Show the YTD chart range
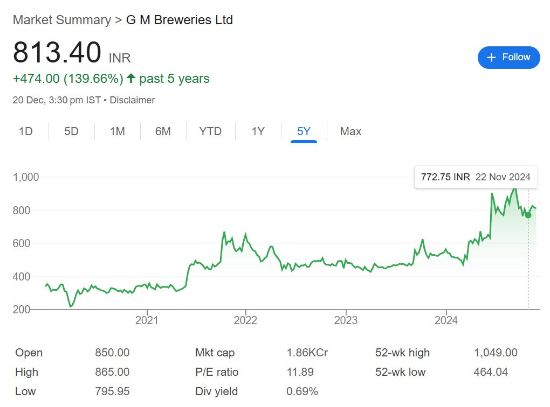This screenshot has height=407, width=550. (x=210, y=131)
